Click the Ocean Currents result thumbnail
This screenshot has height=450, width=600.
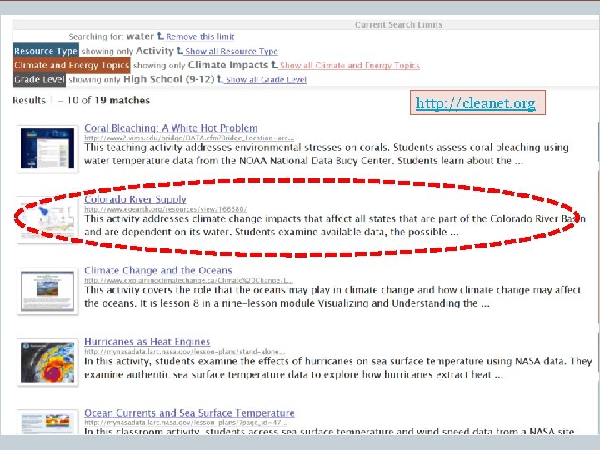tap(47, 422)
